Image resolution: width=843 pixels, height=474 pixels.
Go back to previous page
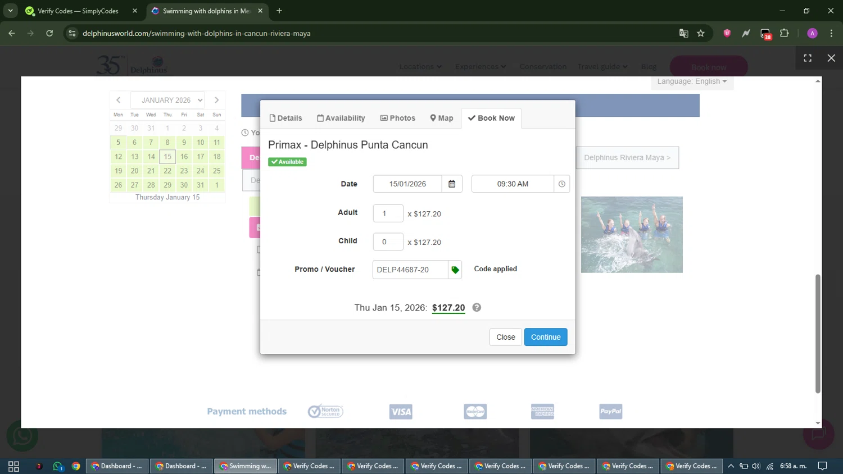coord(12,33)
